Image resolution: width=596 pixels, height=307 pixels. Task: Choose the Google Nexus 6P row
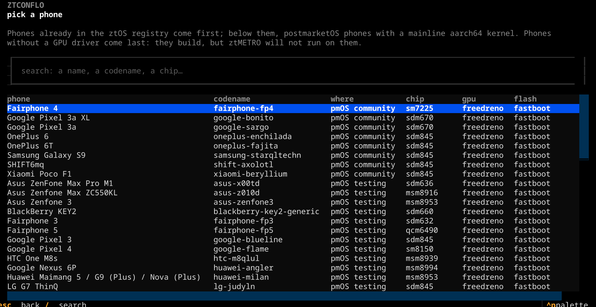(x=293, y=268)
